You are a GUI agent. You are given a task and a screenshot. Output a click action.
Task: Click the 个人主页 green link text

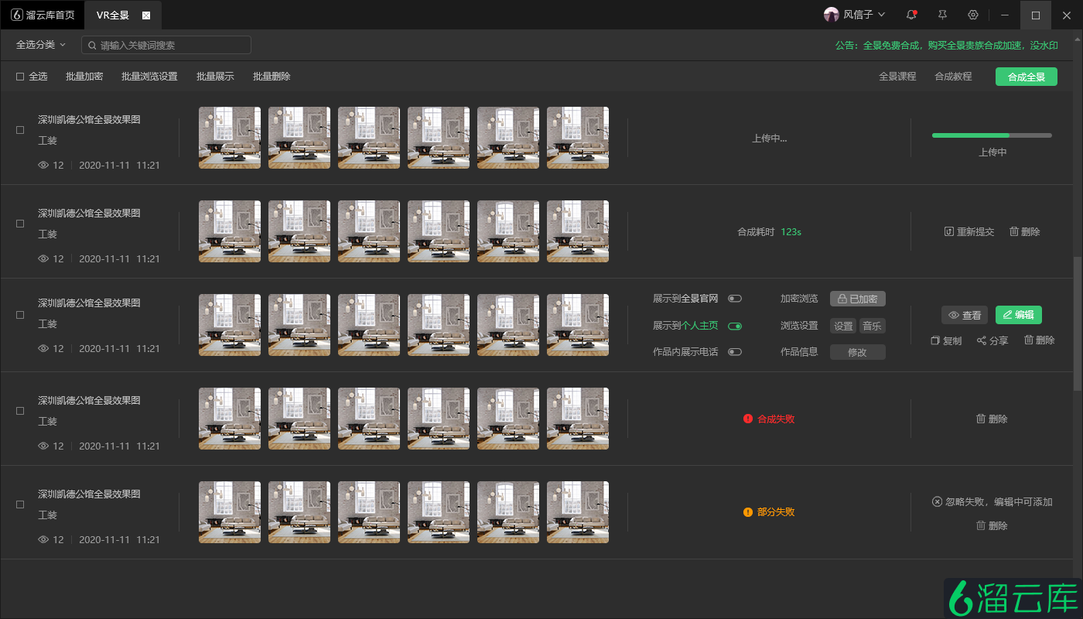pos(699,326)
